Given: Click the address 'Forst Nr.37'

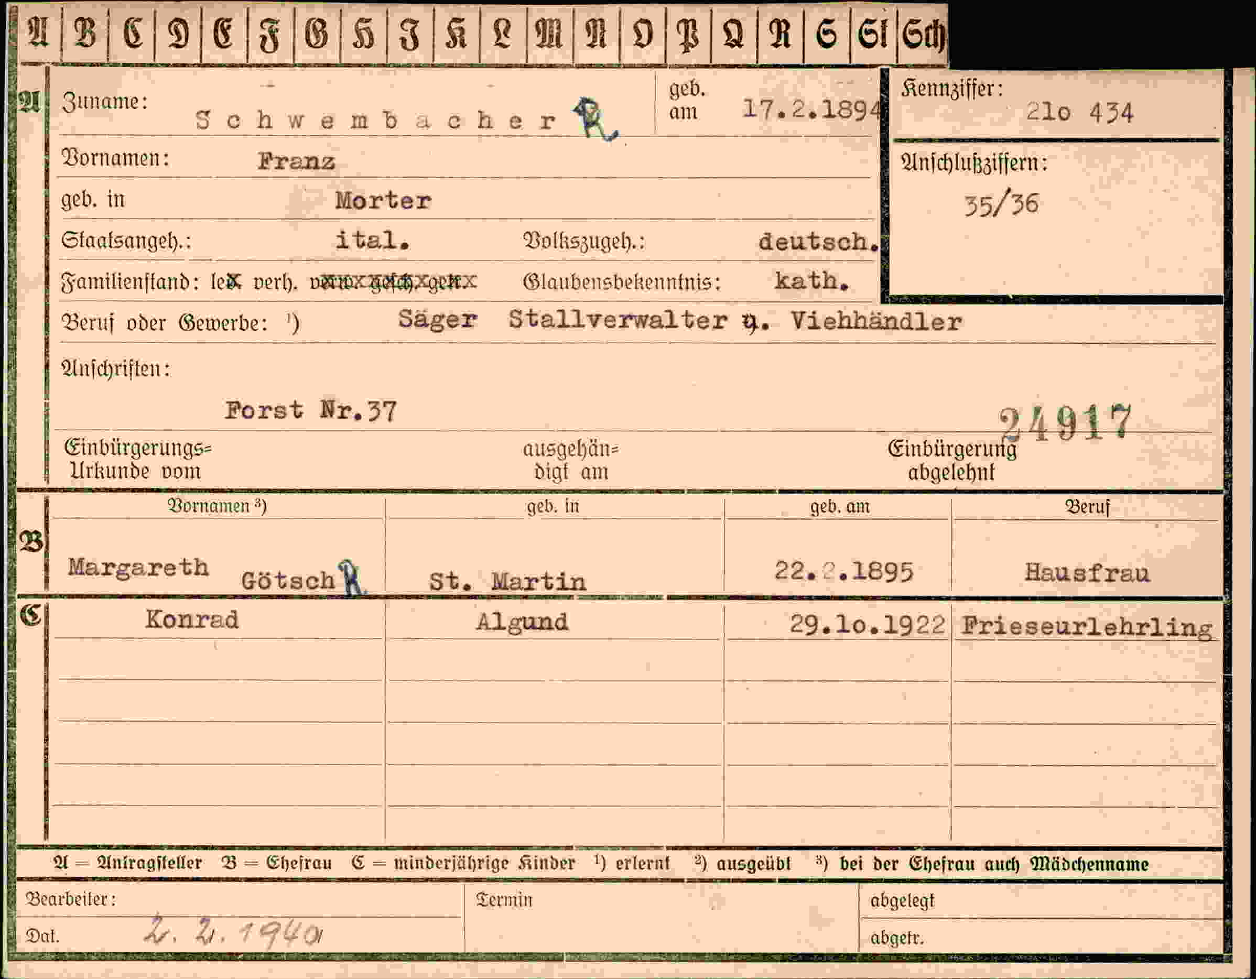Looking at the screenshot, I should tap(310, 411).
